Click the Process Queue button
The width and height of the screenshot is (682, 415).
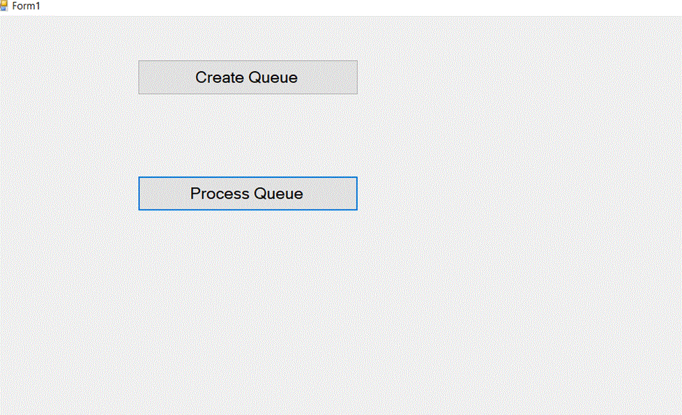click(x=248, y=193)
